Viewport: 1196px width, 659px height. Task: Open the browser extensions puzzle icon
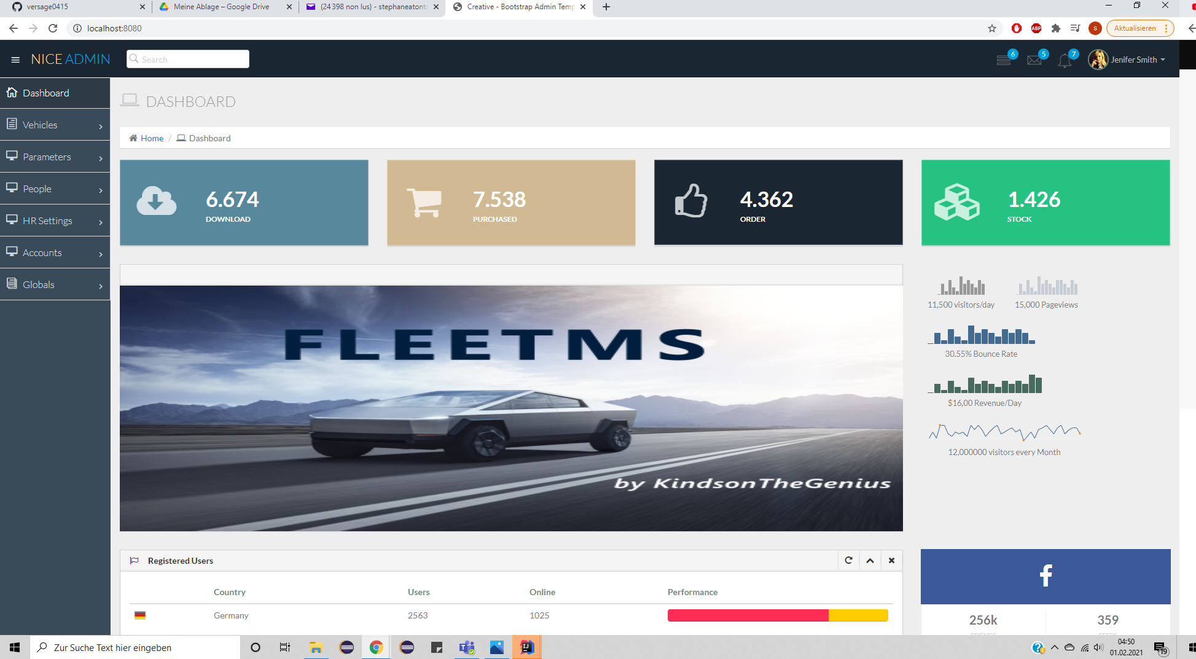pyautogui.click(x=1056, y=28)
